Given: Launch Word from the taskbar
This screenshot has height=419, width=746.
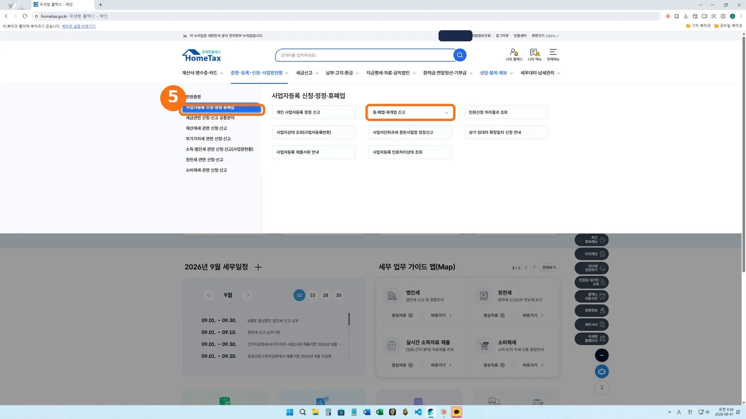Looking at the screenshot, I should (366, 412).
